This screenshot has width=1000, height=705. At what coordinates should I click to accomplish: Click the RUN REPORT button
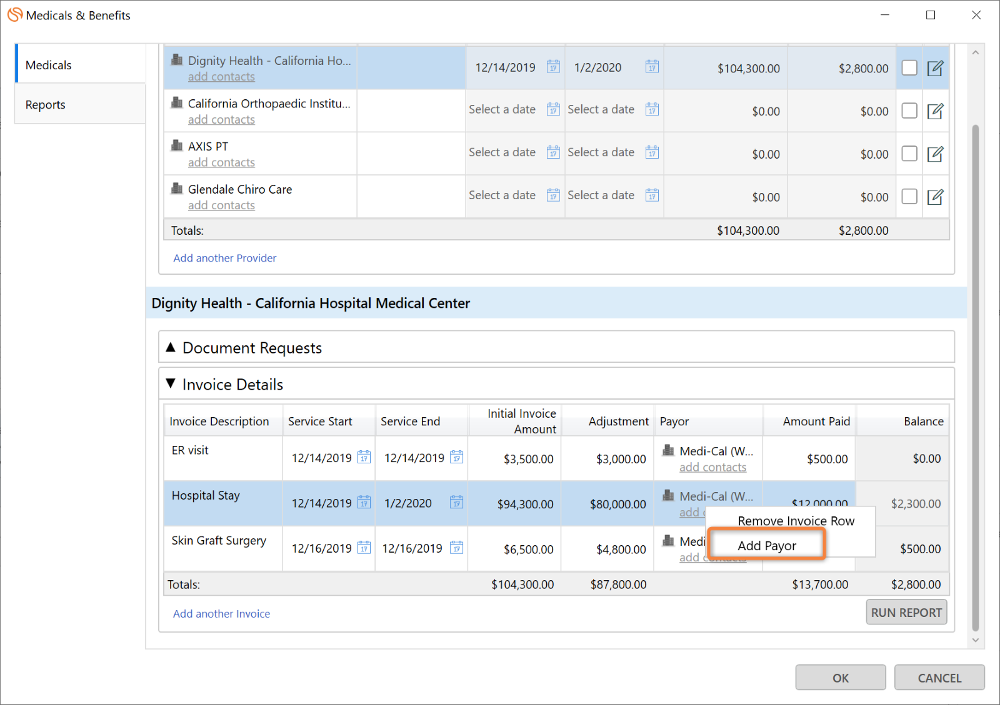906,613
